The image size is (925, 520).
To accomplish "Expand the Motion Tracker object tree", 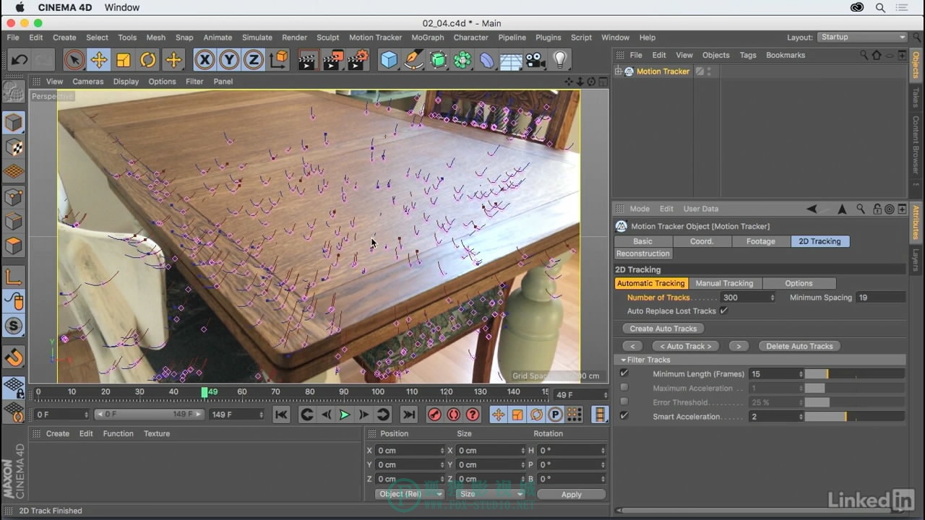I will pyautogui.click(x=619, y=71).
